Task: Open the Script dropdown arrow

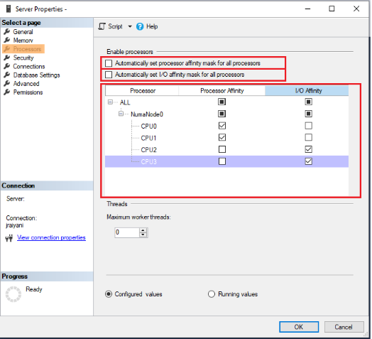Action: coord(130,26)
